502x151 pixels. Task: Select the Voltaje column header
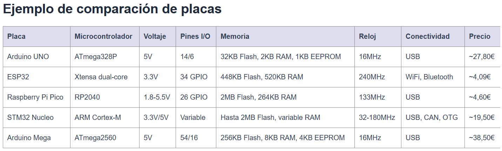point(155,36)
